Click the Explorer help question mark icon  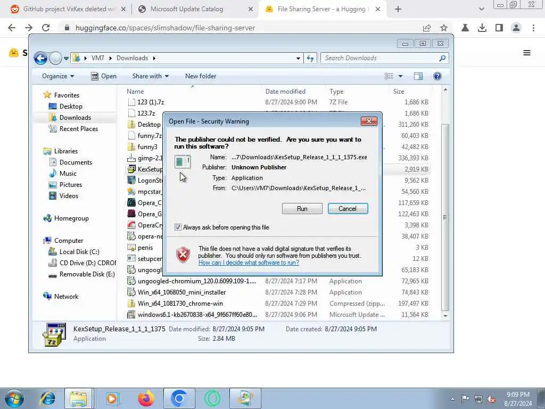coord(437,76)
